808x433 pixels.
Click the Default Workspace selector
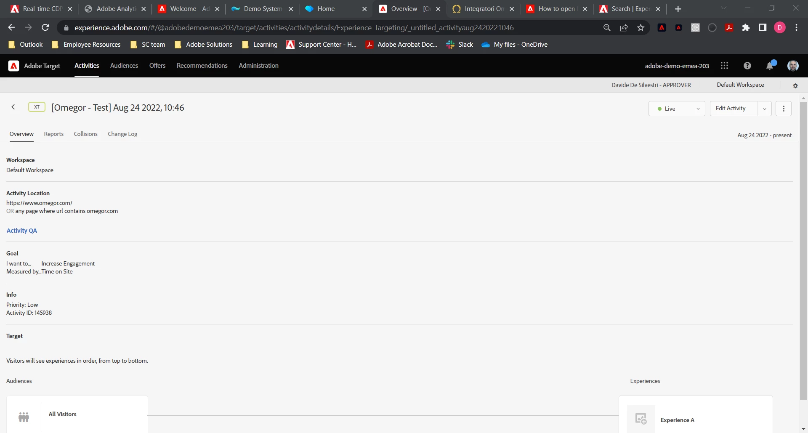pos(740,85)
